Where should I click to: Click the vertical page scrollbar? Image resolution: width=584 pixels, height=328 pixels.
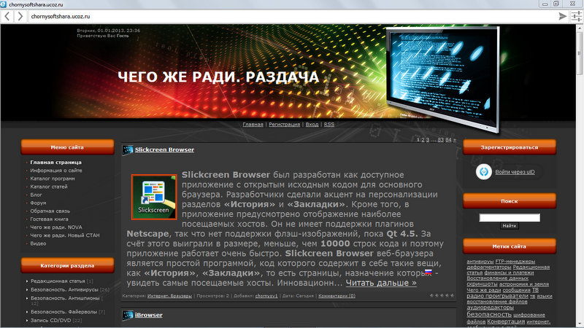click(580, 175)
